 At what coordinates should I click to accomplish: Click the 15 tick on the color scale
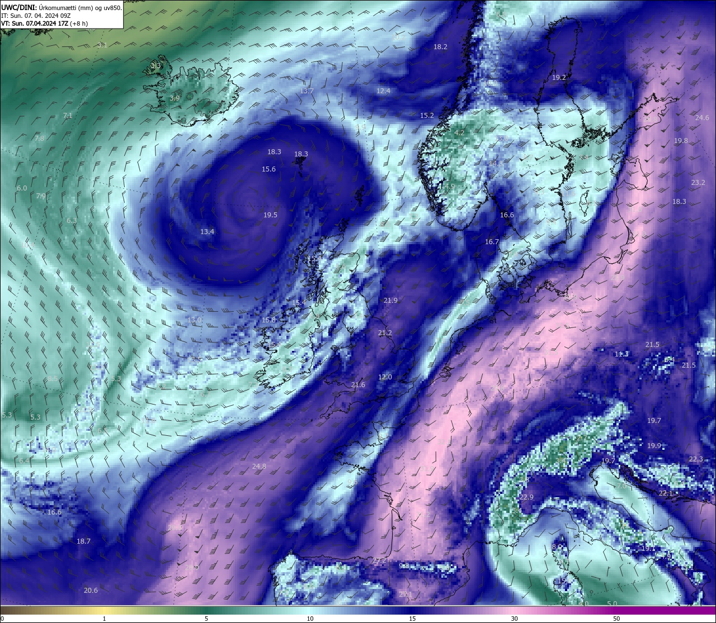[x=412, y=619]
